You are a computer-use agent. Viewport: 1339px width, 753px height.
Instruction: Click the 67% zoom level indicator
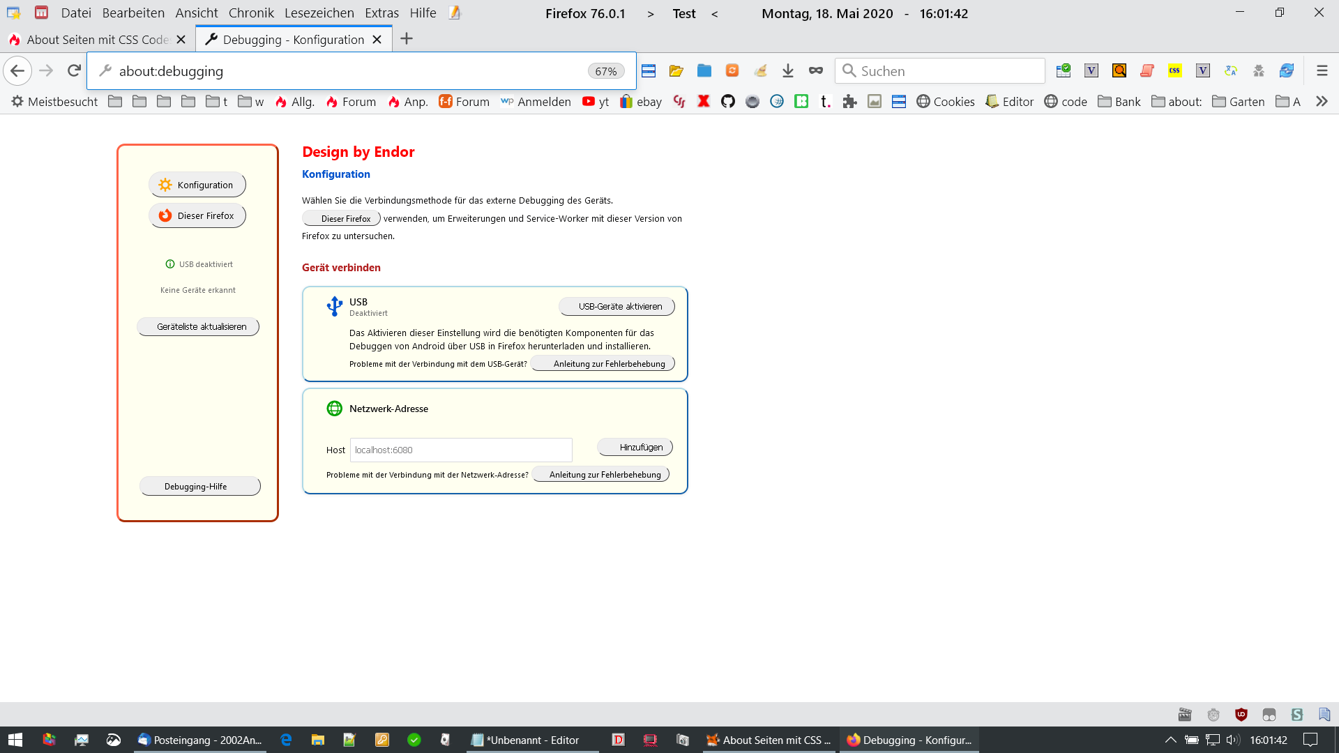[x=605, y=71]
